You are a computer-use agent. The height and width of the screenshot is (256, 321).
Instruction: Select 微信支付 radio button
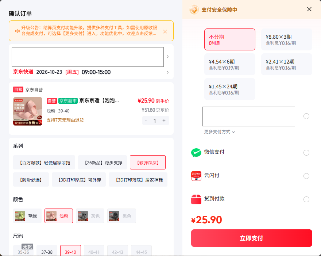(306, 153)
